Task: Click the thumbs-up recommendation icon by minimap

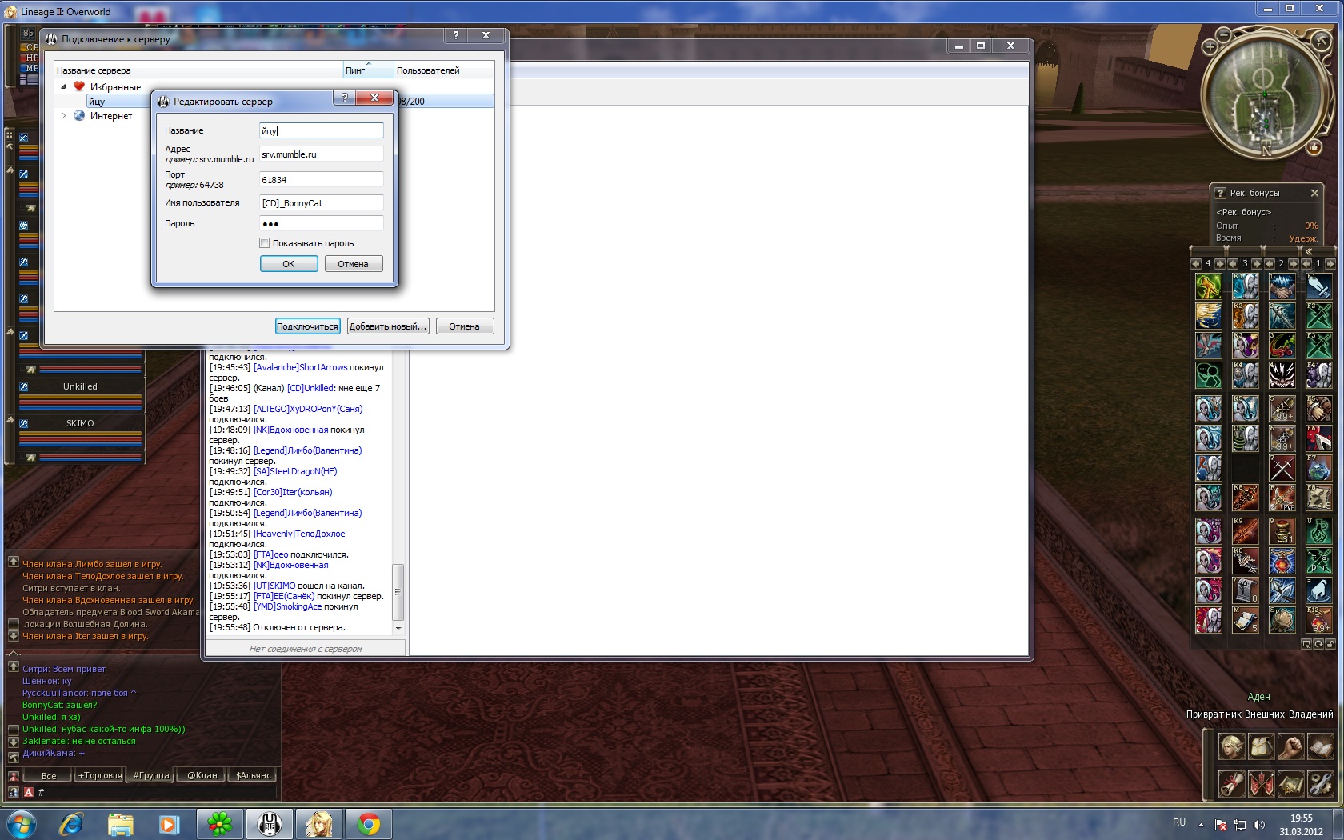Action: [1314, 147]
